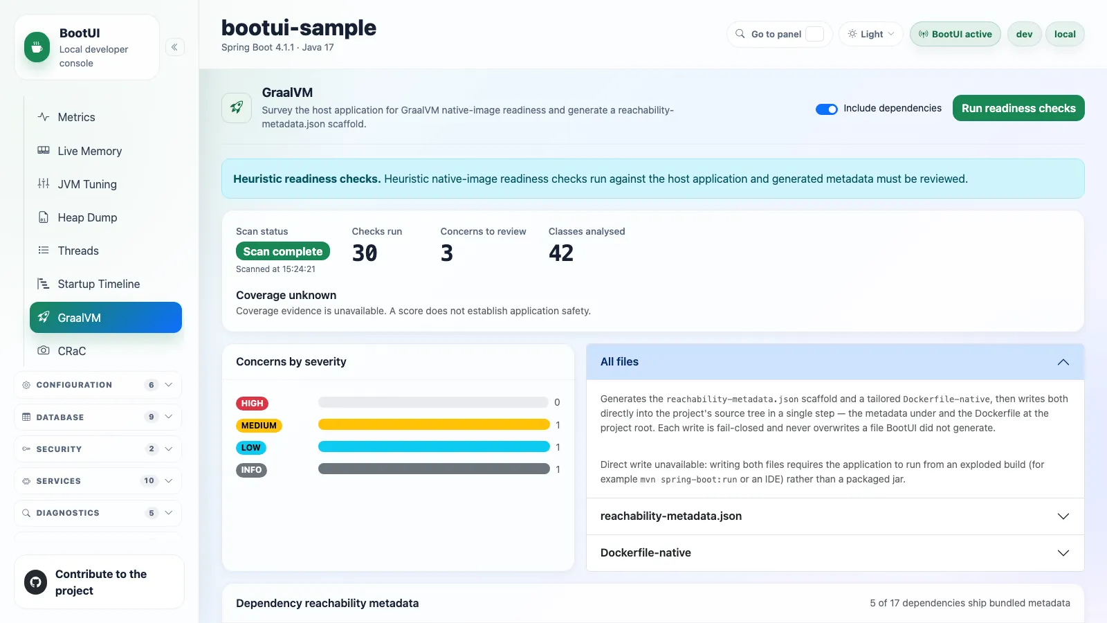This screenshot has width=1107, height=623.
Task: Click the Security section key icon
Action: point(26,449)
